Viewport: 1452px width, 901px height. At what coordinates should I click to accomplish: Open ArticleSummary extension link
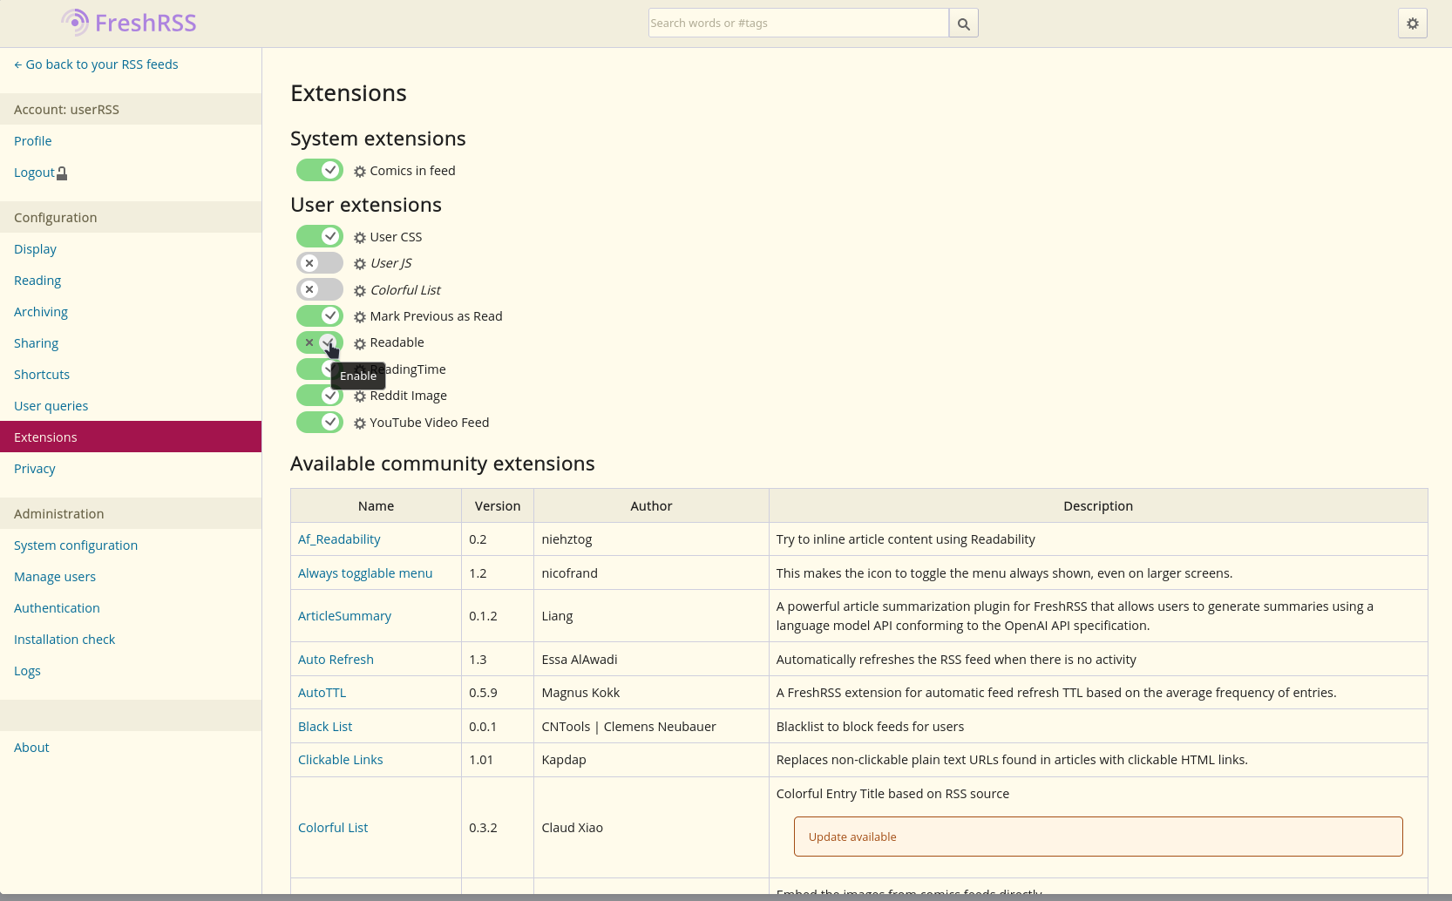click(344, 616)
